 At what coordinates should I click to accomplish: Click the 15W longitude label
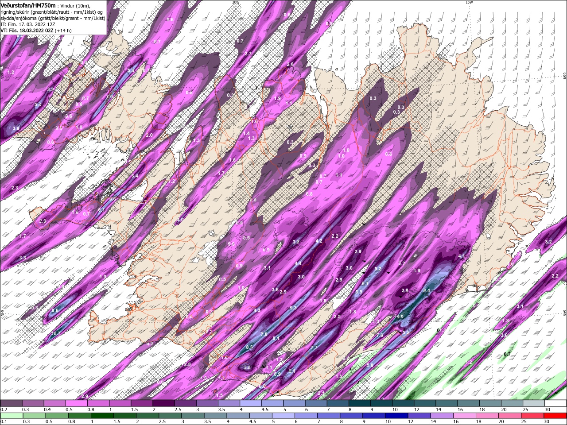(469, 2)
